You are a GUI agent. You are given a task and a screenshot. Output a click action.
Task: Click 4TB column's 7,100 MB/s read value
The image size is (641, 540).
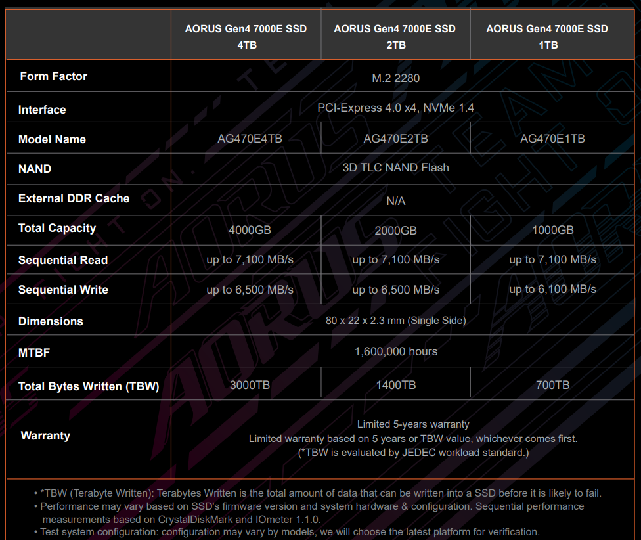coord(250,259)
